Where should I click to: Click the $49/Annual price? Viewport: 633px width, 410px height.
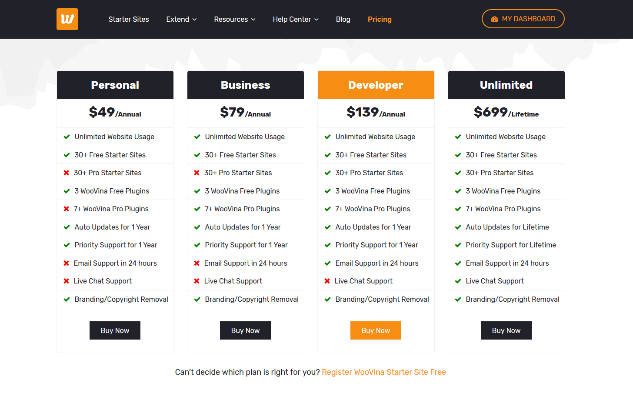coord(115,112)
